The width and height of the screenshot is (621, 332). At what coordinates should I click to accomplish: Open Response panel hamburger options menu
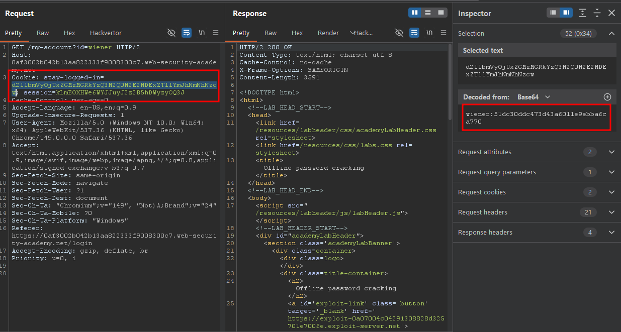(443, 33)
